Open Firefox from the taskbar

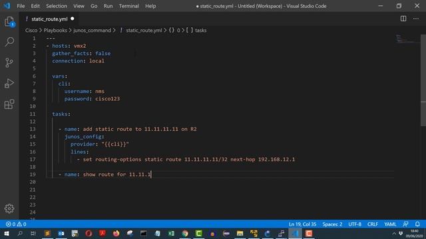116,233
